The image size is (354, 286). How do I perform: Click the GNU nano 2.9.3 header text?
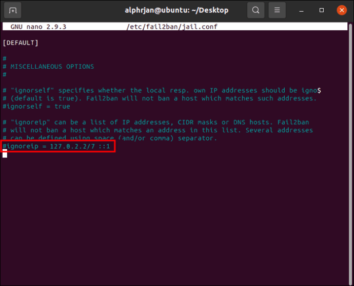[x=38, y=27]
